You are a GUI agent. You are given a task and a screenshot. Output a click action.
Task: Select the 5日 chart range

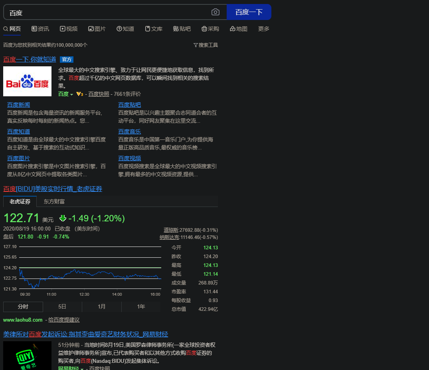coord(62,307)
